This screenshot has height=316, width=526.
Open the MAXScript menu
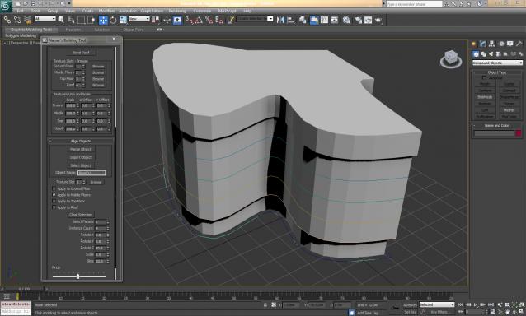point(227,11)
